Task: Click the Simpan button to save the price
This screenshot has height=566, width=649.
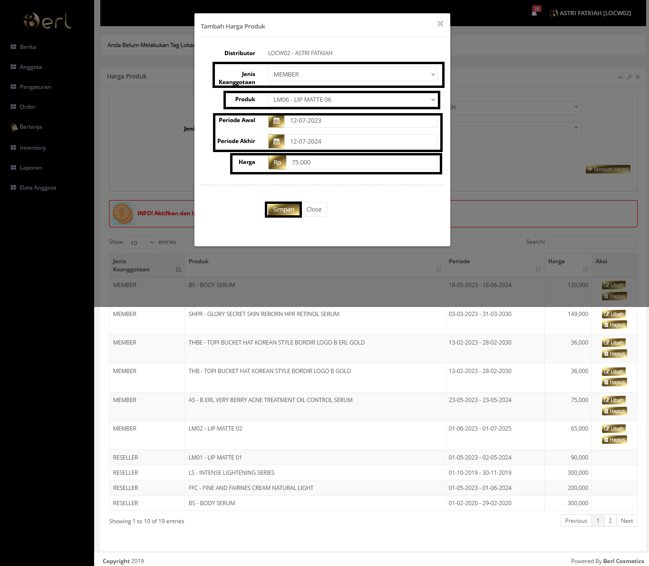Action: (283, 209)
